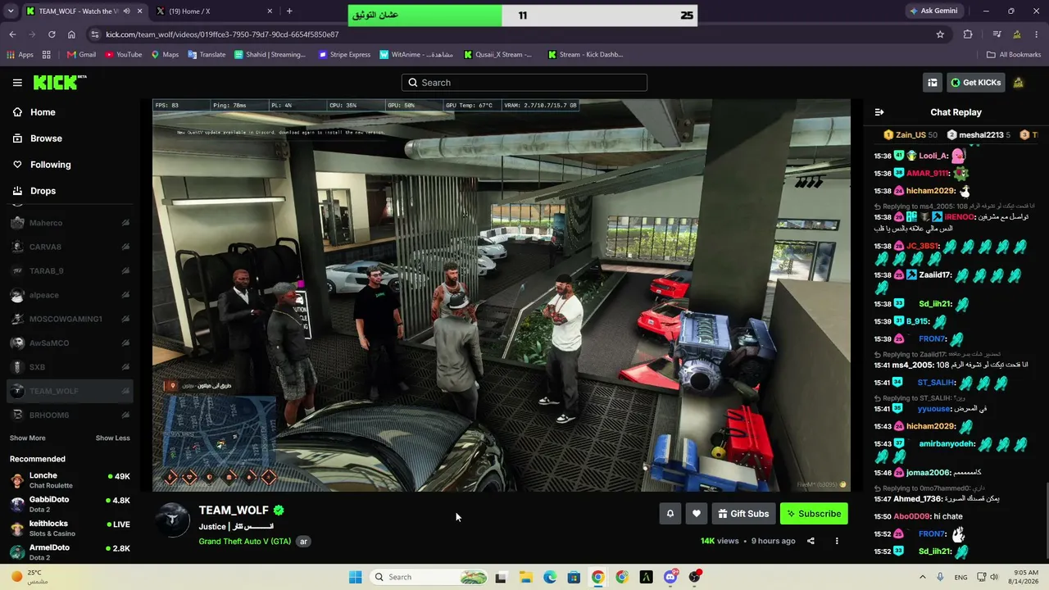Click Show Less in following list
This screenshot has width=1049, height=590.
[x=112, y=438]
